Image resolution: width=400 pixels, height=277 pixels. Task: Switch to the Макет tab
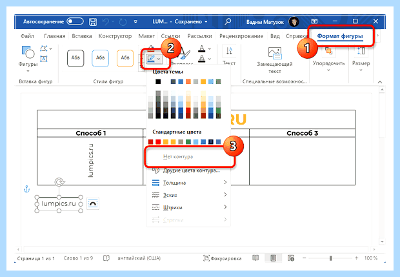146,36
